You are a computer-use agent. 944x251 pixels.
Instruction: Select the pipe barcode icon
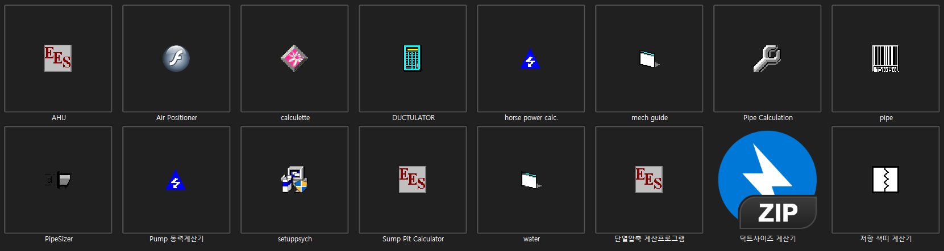(x=885, y=58)
